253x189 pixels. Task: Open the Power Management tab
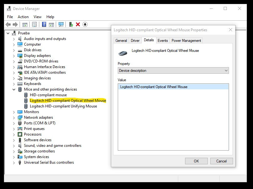186,41
